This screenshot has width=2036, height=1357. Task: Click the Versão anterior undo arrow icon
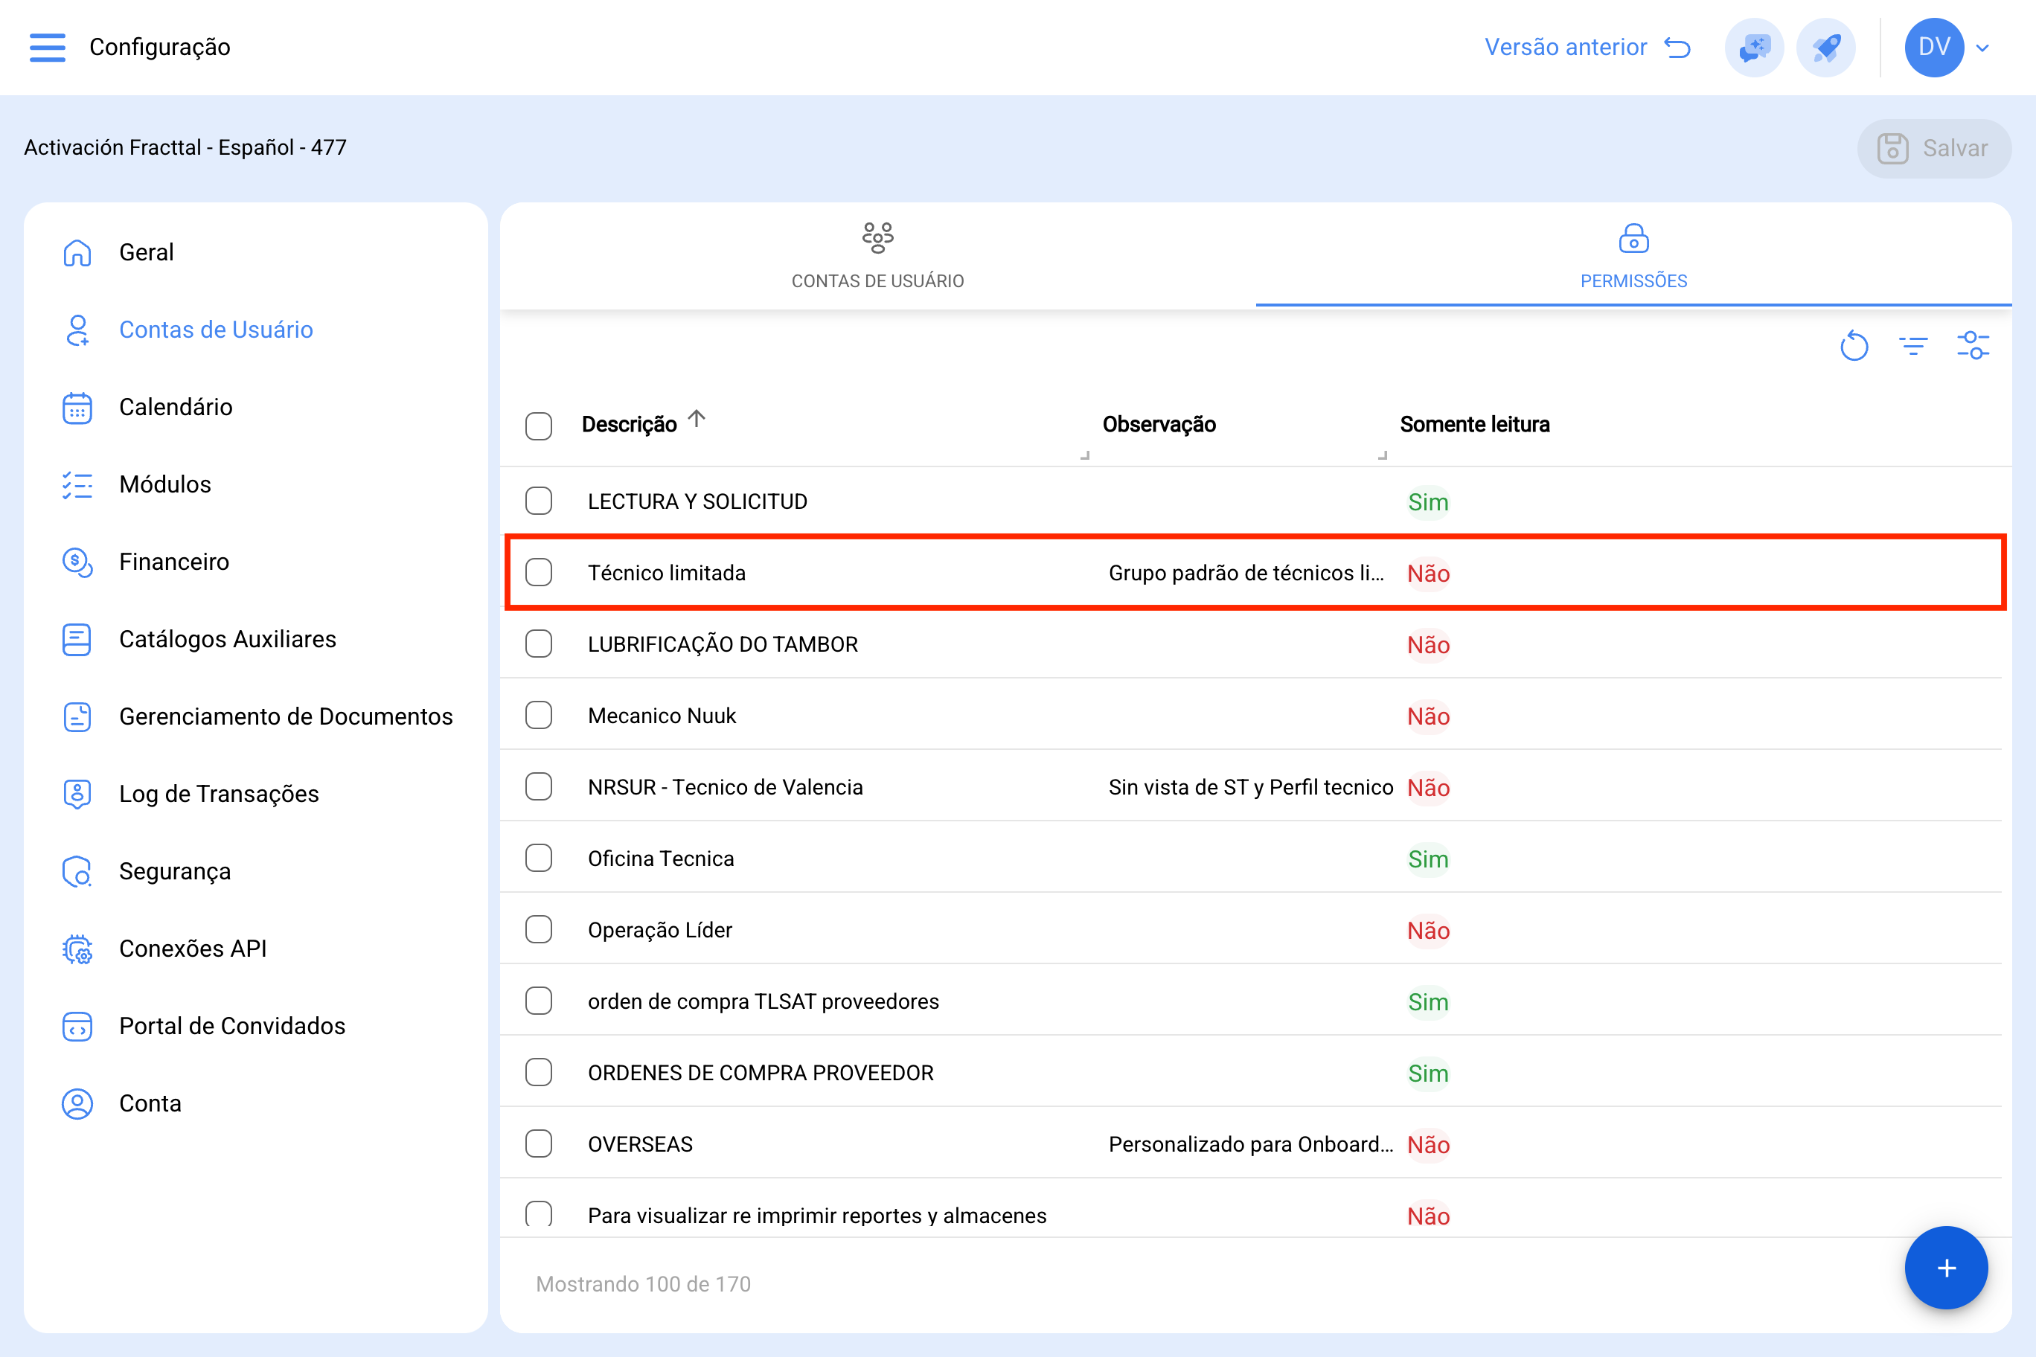point(1677,47)
